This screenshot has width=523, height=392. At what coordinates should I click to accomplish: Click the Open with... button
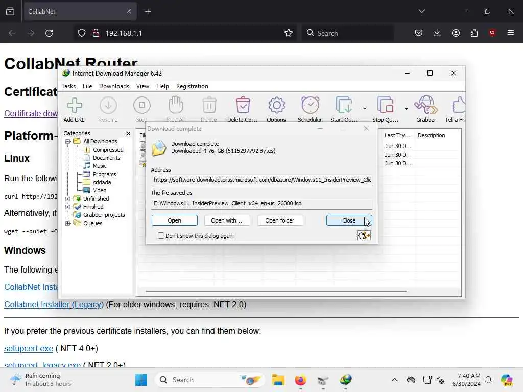226,220
